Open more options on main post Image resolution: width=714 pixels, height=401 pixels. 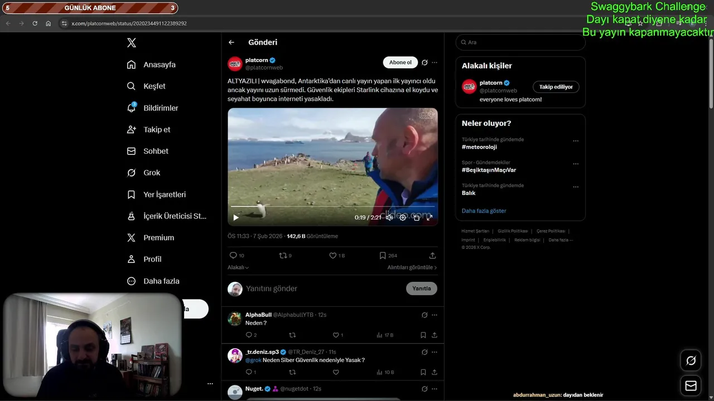pos(435,62)
